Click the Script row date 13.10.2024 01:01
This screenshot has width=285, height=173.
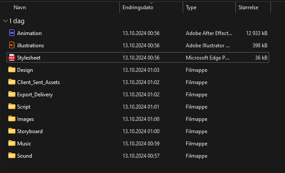coord(141,107)
